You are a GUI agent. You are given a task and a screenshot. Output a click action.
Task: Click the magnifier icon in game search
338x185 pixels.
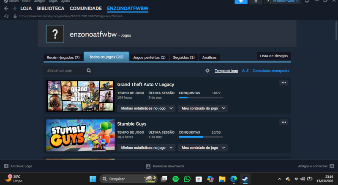[89, 71]
